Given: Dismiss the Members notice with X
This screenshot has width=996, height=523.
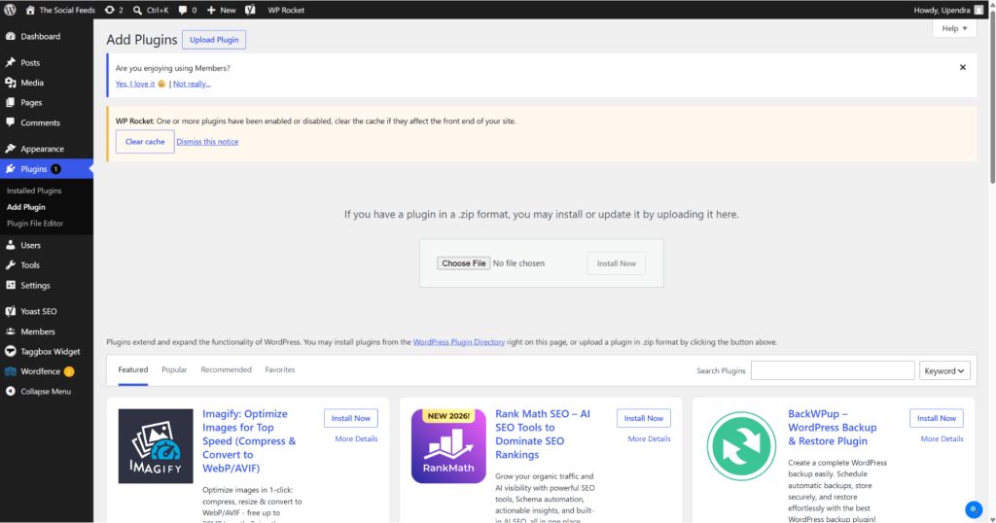Looking at the screenshot, I should pos(962,67).
